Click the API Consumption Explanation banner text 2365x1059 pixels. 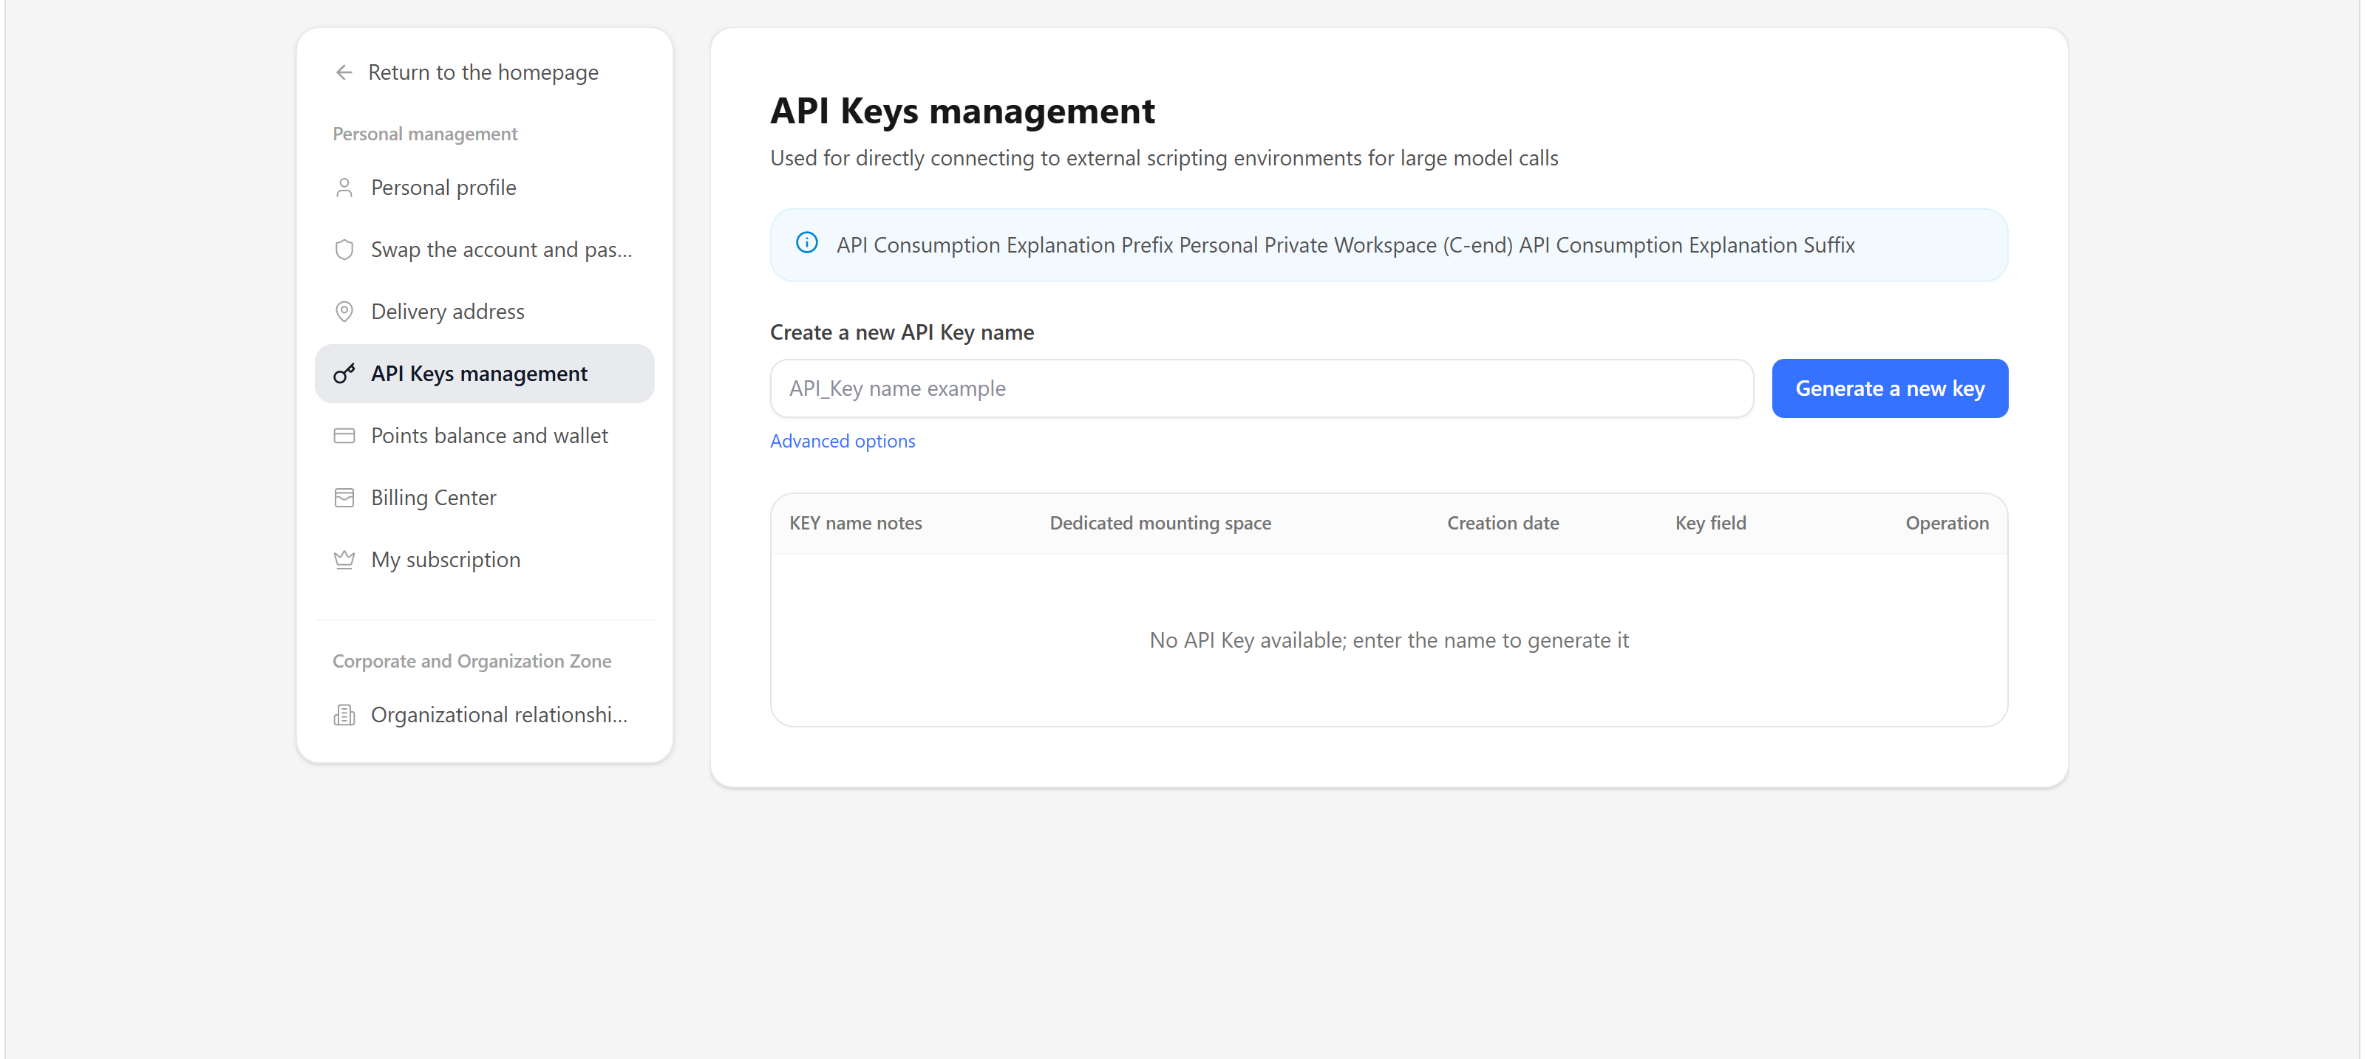pyautogui.click(x=1345, y=245)
